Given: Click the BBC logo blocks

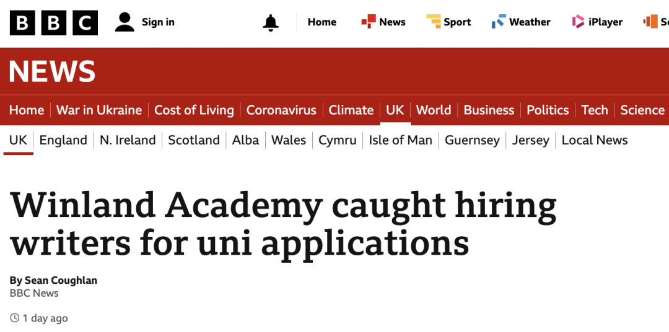Looking at the screenshot, I should 54,22.
